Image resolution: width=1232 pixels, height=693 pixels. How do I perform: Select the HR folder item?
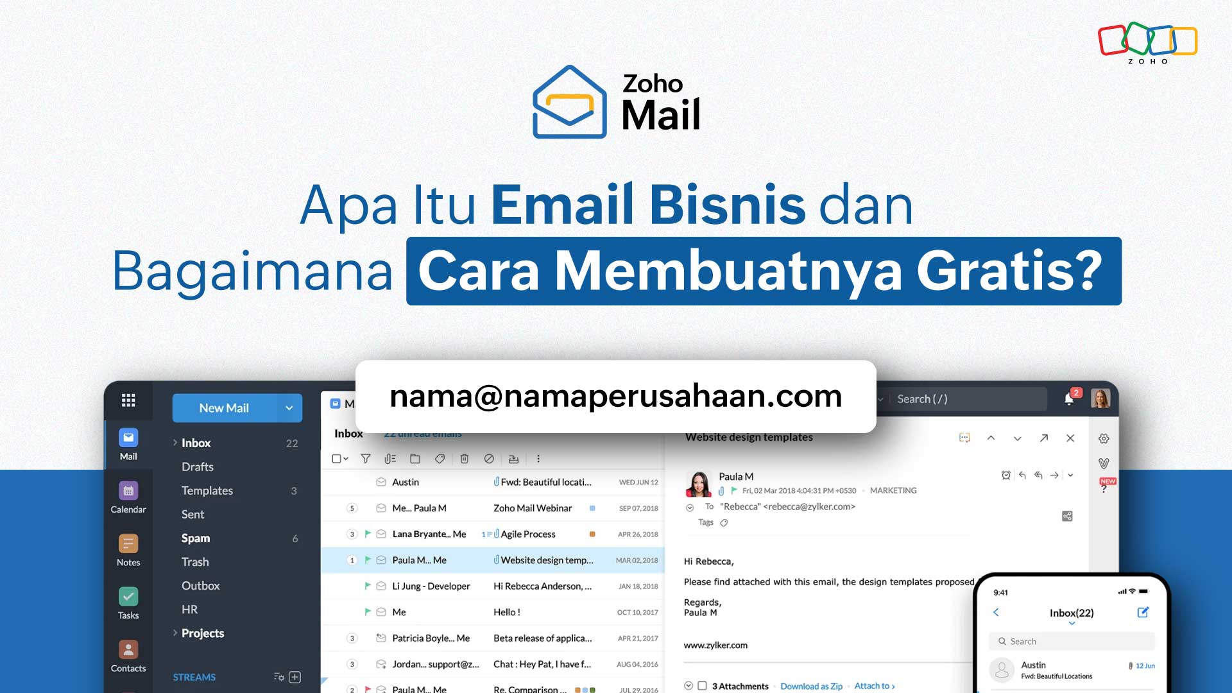coord(189,608)
